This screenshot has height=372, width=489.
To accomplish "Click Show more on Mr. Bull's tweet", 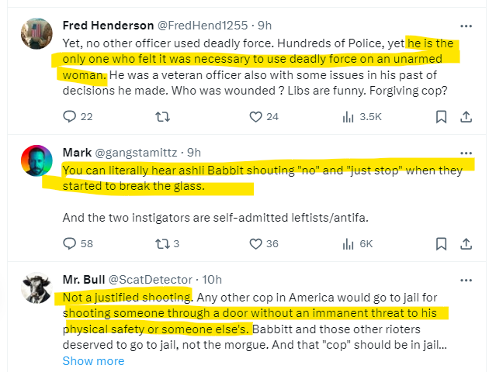I will (x=93, y=360).
